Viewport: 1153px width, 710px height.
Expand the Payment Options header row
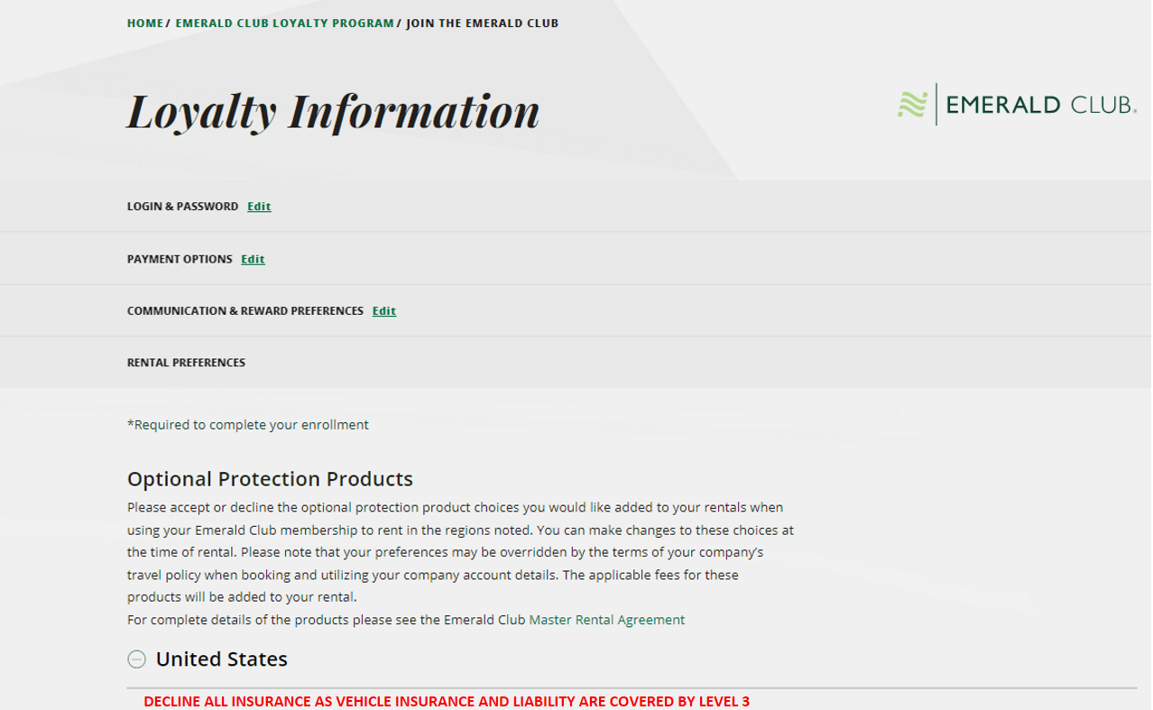coord(576,259)
